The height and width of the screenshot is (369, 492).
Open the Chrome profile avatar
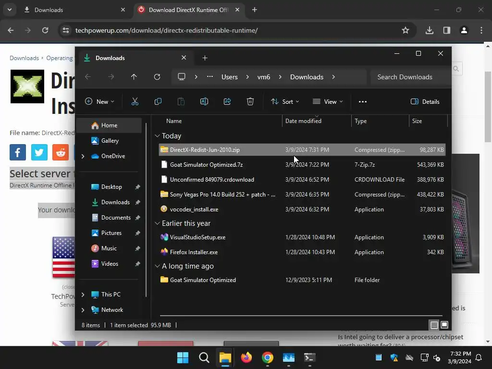[464, 30]
